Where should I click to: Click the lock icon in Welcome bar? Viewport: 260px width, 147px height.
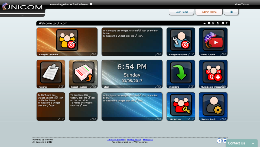tap(204, 23)
